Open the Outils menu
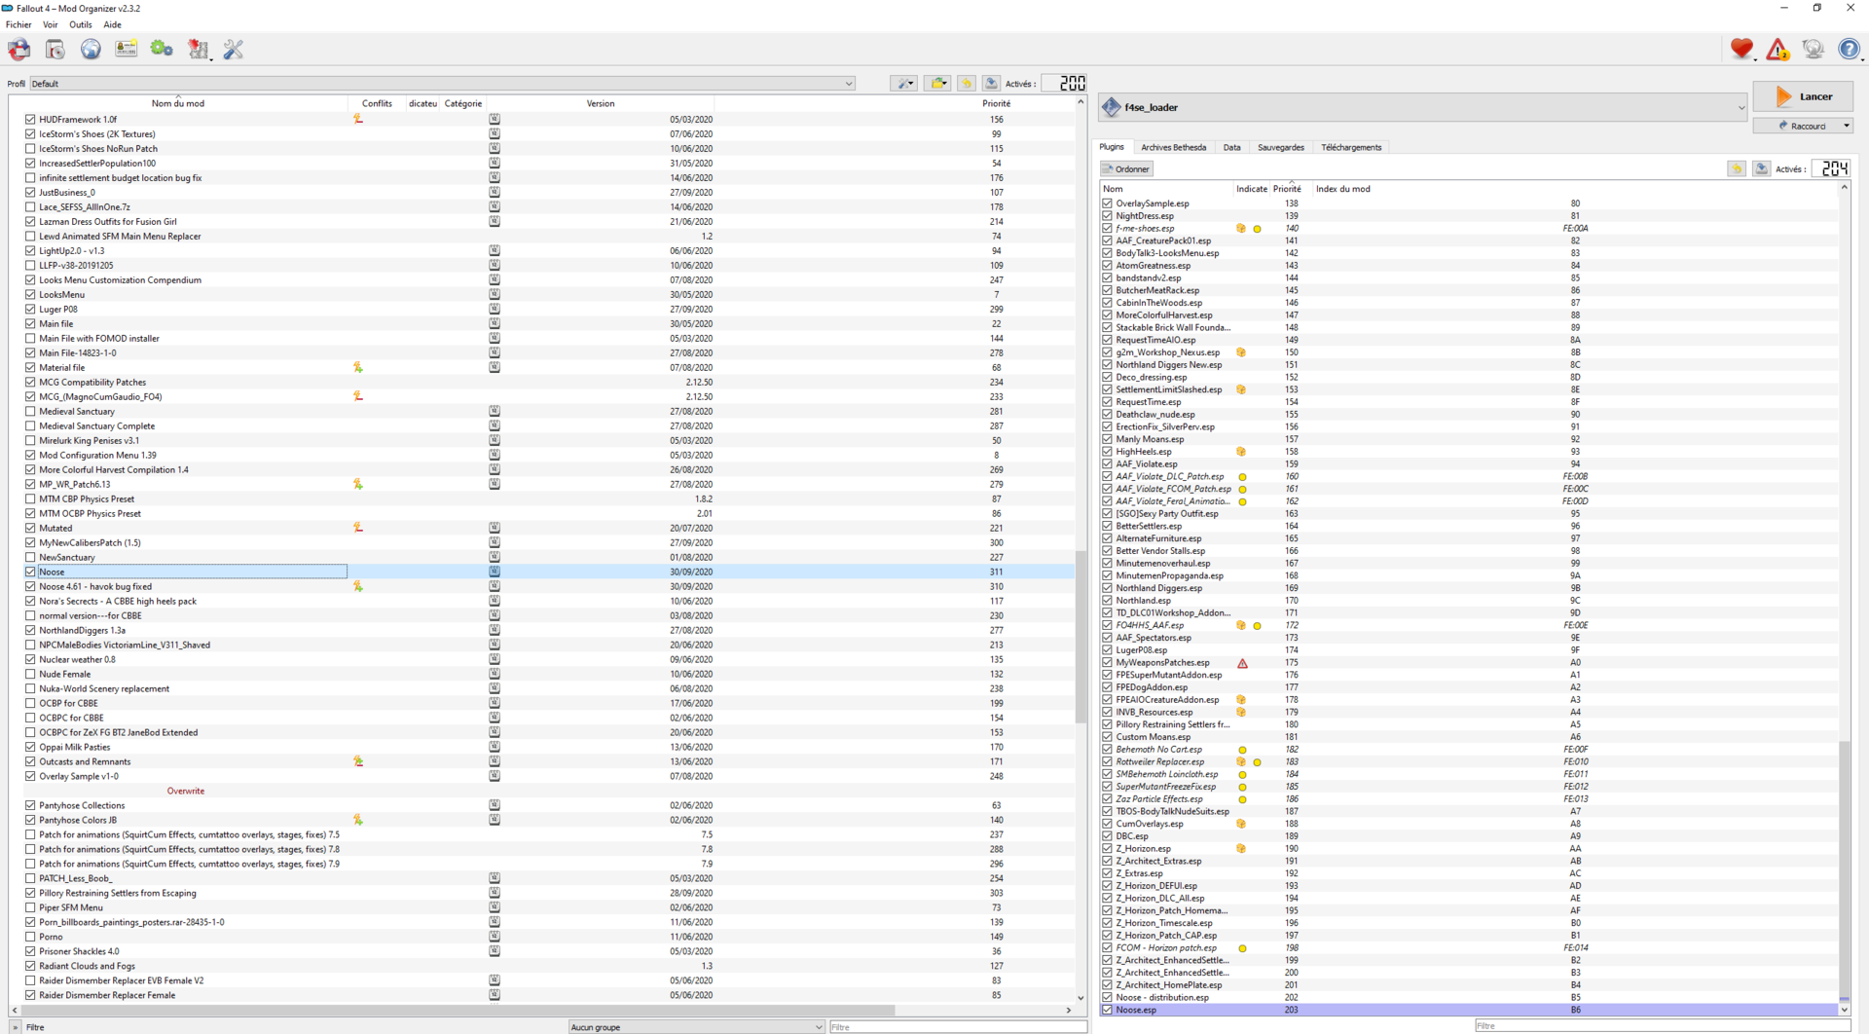1869x1034 pixels. [x=81, y=25]
